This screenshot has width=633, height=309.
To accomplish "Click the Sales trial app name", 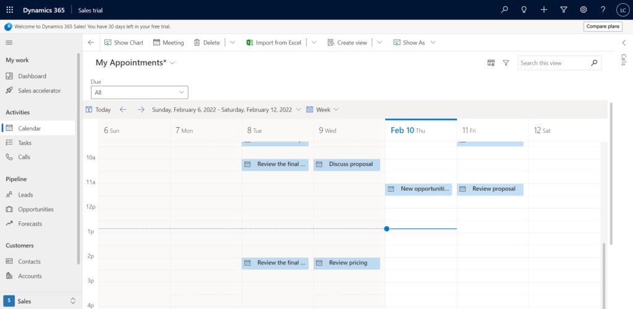I will 90,10.
